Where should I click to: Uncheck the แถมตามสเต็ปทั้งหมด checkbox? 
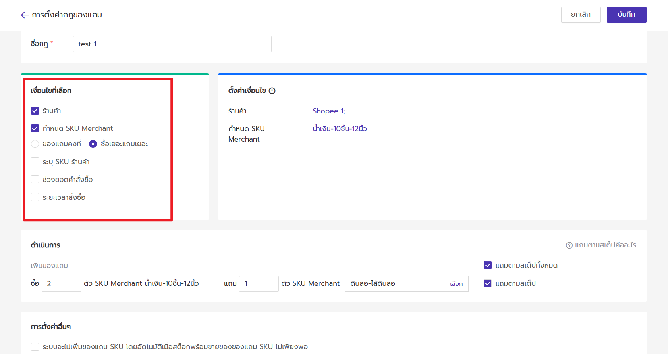point(488,265)
